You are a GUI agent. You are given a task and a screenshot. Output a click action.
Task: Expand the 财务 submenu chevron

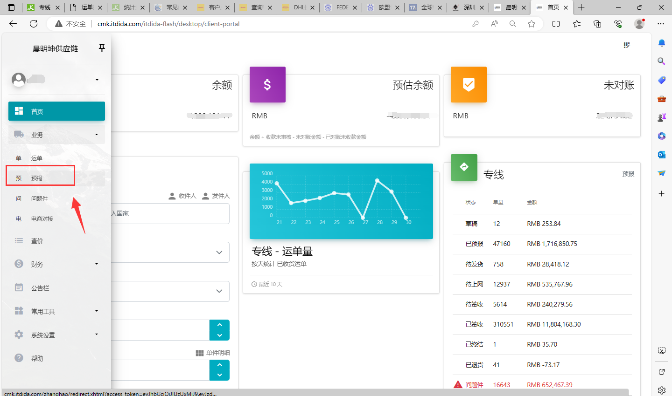(97, 264)
